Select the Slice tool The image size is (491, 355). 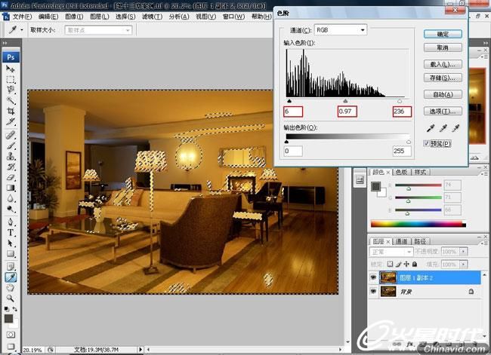[x=11, y=121]
